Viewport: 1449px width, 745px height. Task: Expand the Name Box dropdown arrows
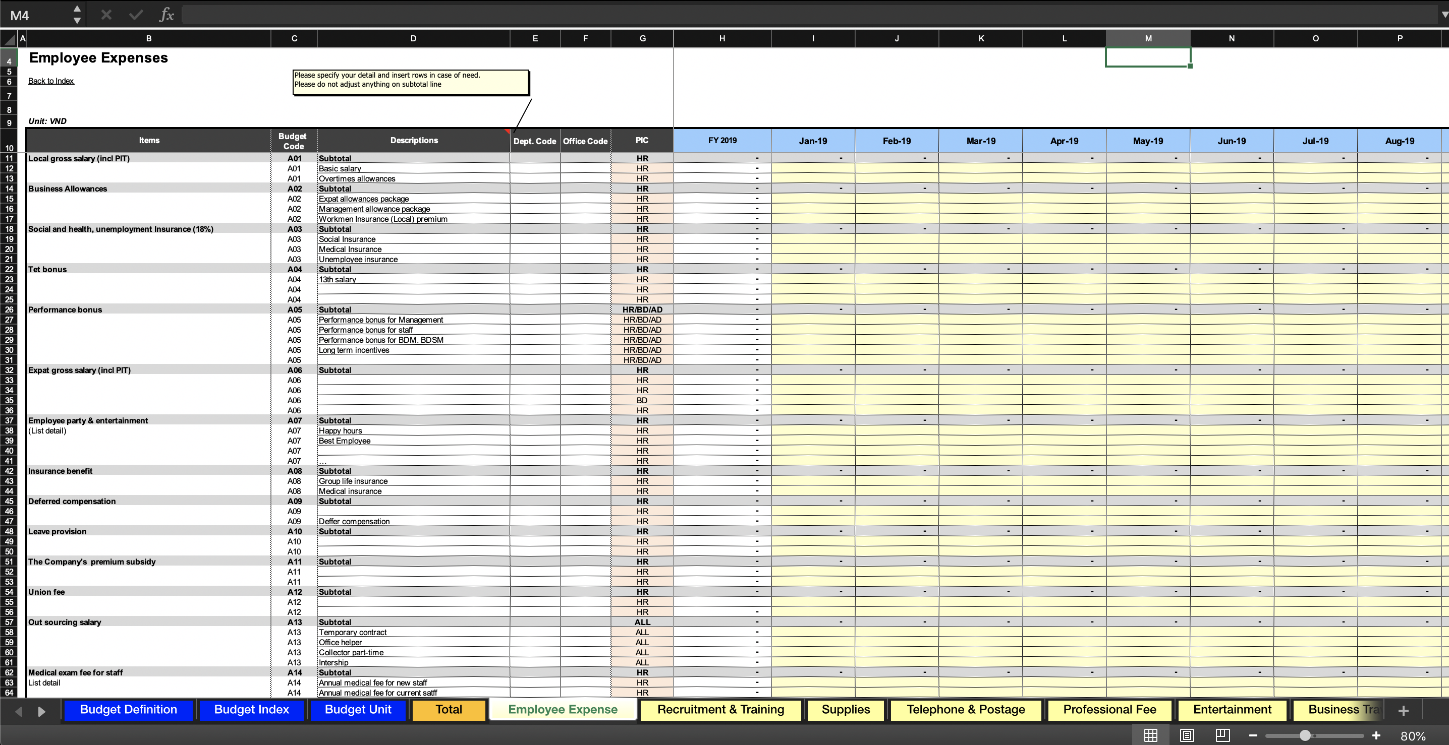pos(77,15)
